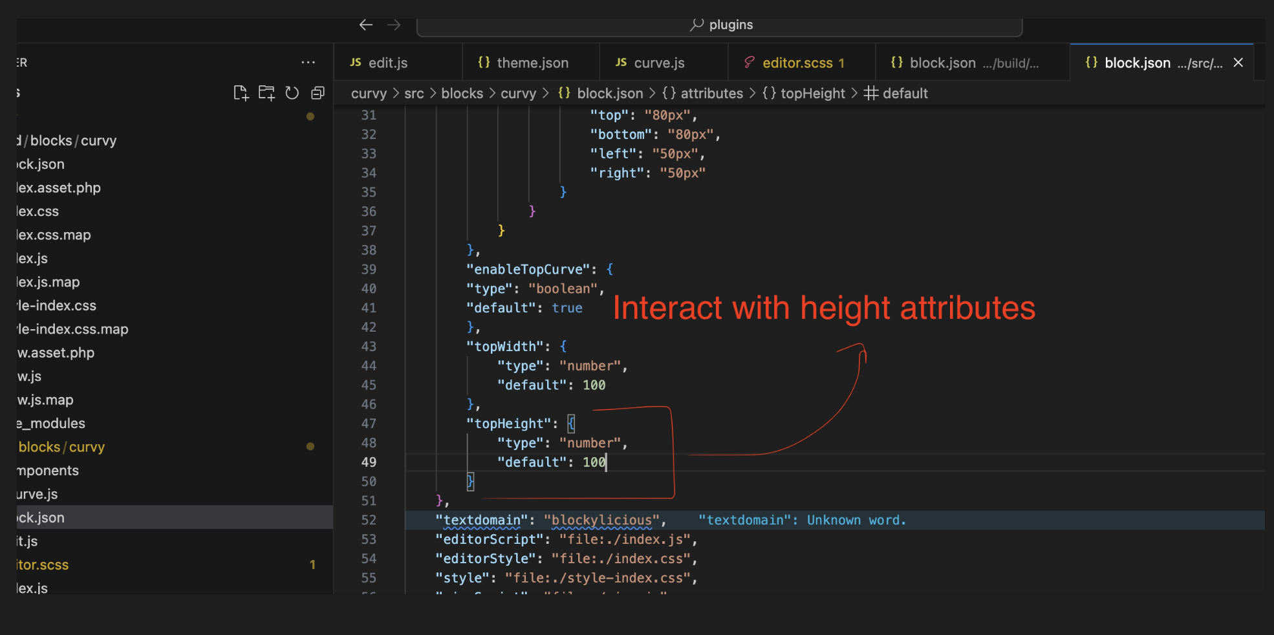The image size is (1274, 635).
Task: Open the edit.js file in explorer
Action: (x=175, y=541)
